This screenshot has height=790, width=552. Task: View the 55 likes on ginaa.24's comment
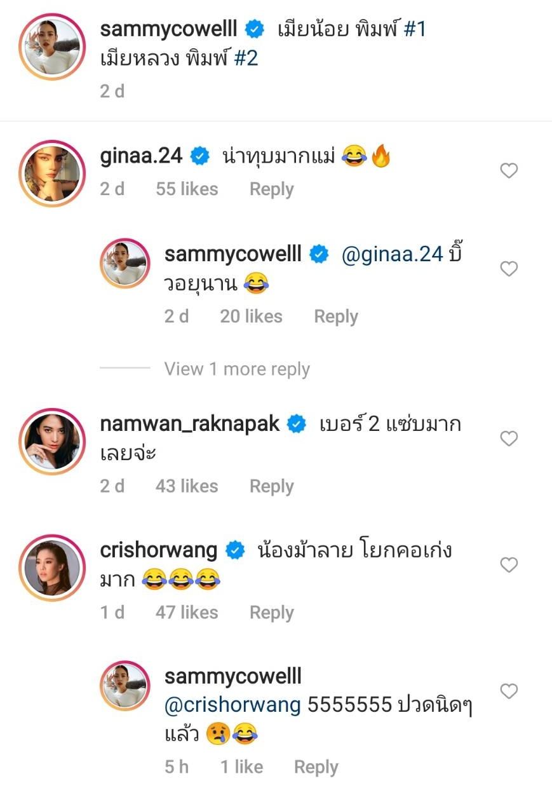(x=187, y=189)
